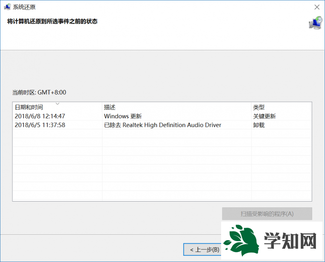The width and height of the screenshot is (325, 262).
Task: Click 已除去 Realtek High Definition Audio Driver
Action: click(x=162, y=125)
